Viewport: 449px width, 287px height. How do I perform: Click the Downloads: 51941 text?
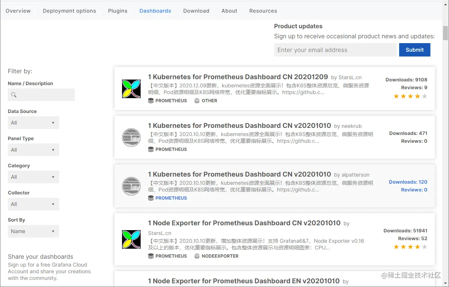[x=405, y=230]
